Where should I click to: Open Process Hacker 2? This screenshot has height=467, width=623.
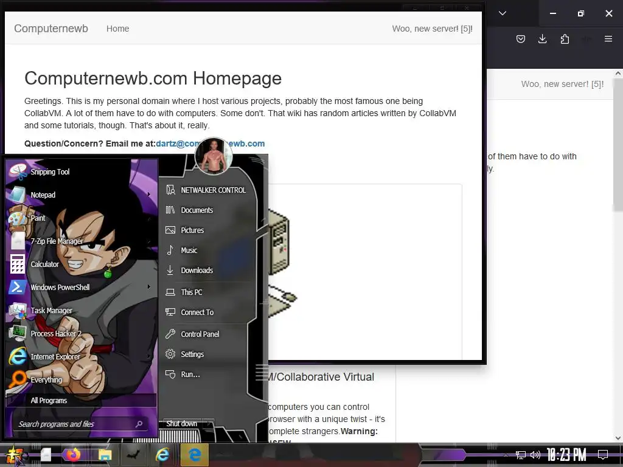(82, 334)
